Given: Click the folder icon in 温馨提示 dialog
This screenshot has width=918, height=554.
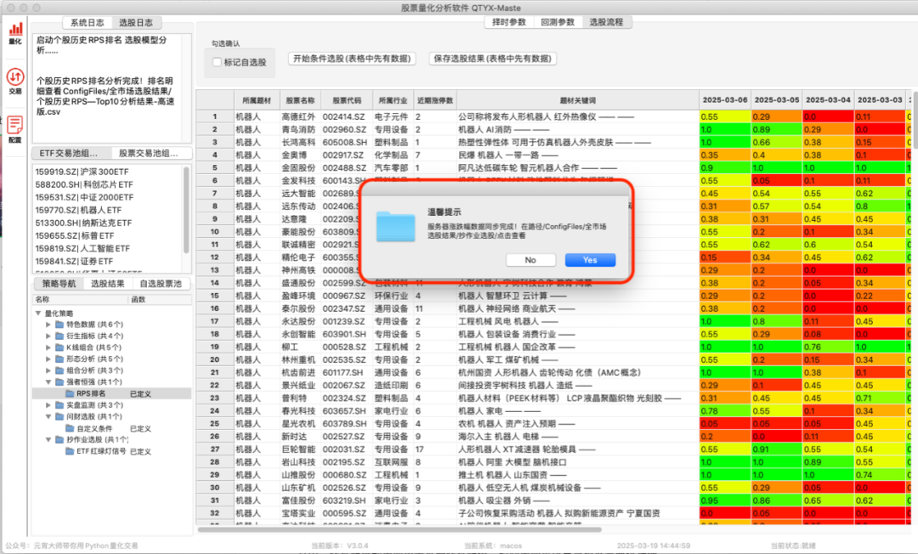Looking at the screenshot, I should 396,226.
